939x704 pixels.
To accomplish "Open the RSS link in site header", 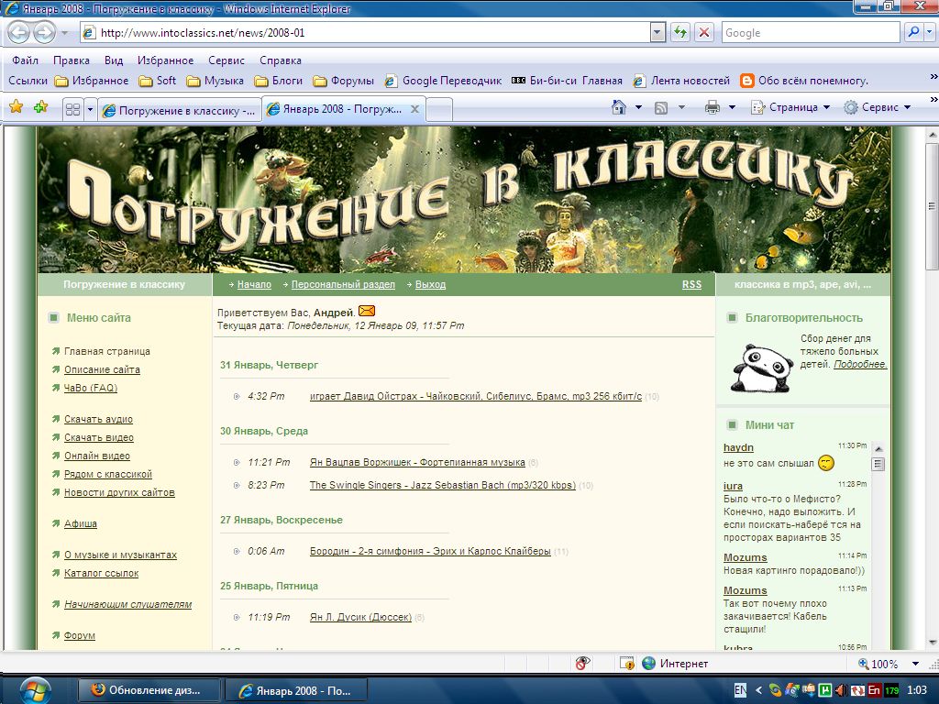I will point(691,284).
